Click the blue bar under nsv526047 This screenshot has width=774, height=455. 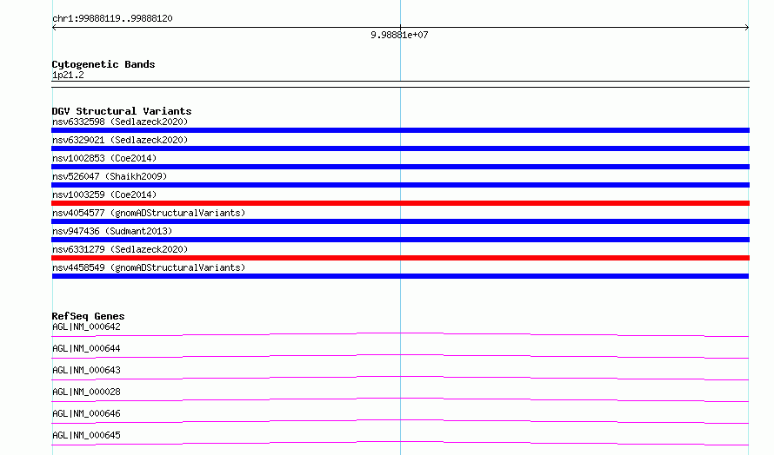[x=400, y=185]
